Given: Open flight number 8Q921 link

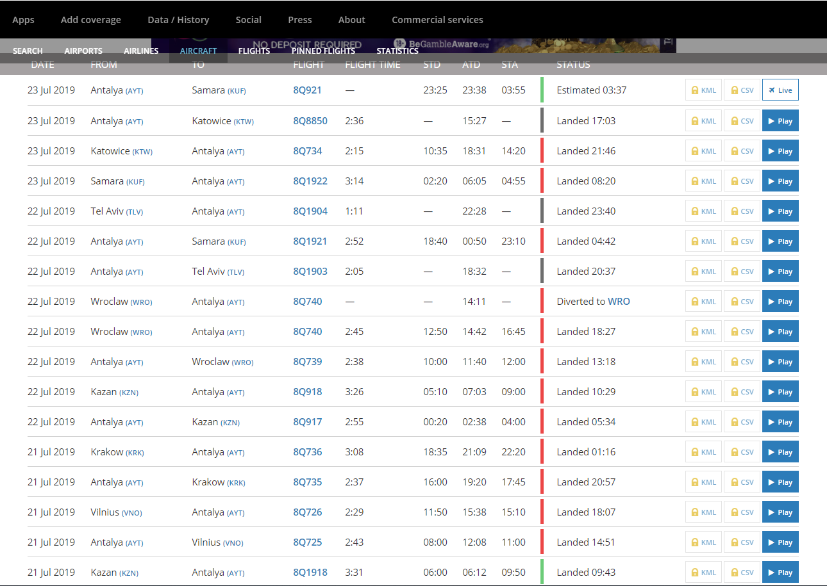Looking at the screenshot, I should coord(308,90).
